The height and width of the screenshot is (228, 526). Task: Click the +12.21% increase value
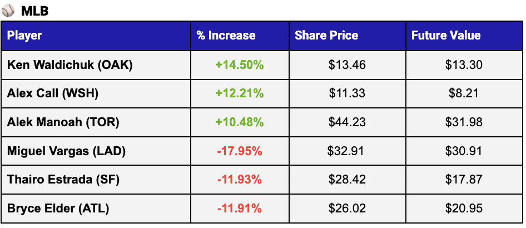click(x=239, y=93)
